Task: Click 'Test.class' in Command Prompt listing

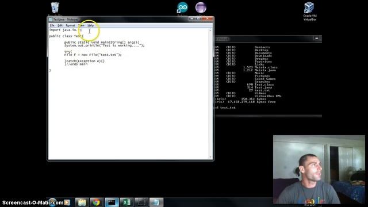Action: tap(264, 85)
